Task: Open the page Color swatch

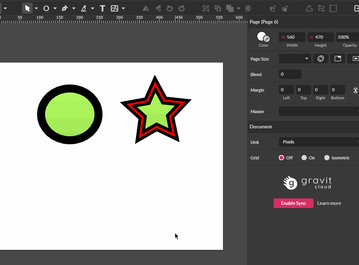Action: (x=262, y=36)
